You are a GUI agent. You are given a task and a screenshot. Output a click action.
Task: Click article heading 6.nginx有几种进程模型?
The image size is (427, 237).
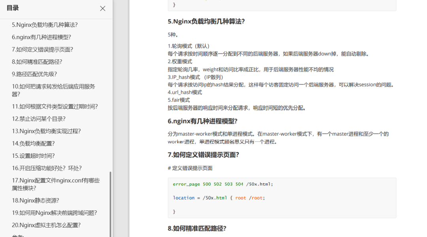pyautogui.click(x=202, y=121)
